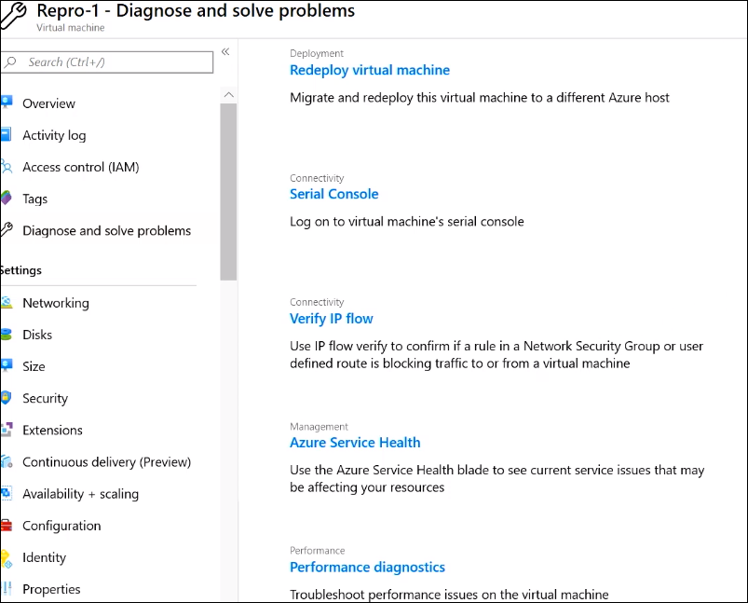Open the Activity log menu item

click(x=54, y=135)
